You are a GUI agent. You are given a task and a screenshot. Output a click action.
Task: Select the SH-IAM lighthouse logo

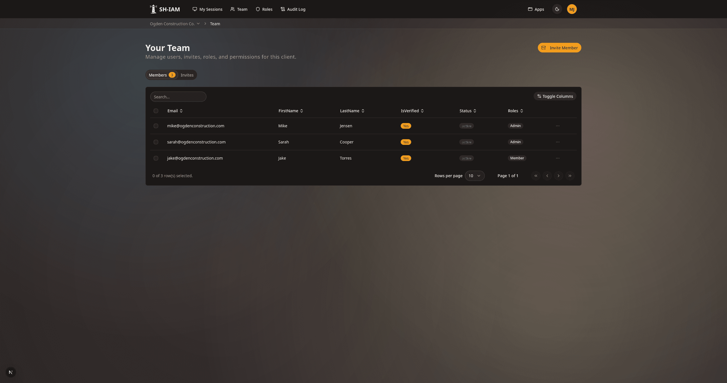coord(153,9)
